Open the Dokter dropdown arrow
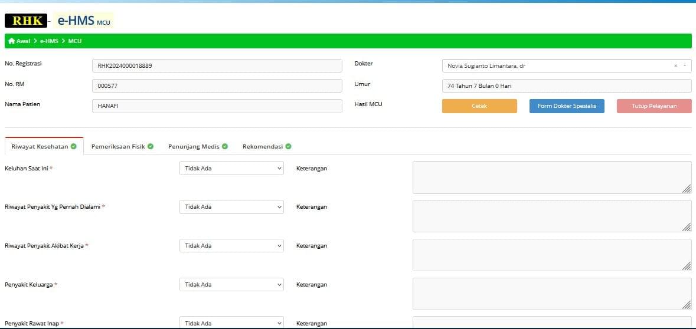 tap(684, 66)
